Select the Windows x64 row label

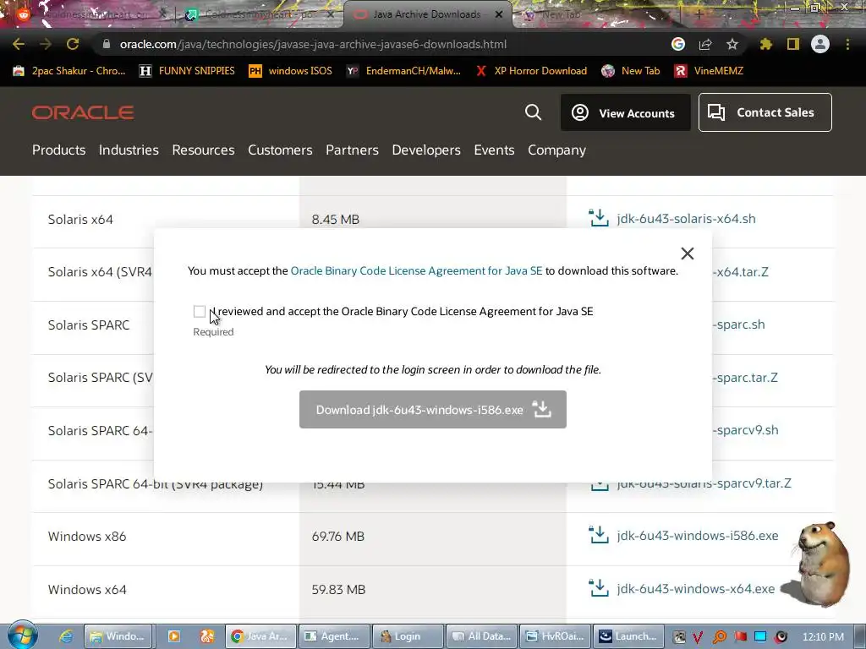click(87, 589)
